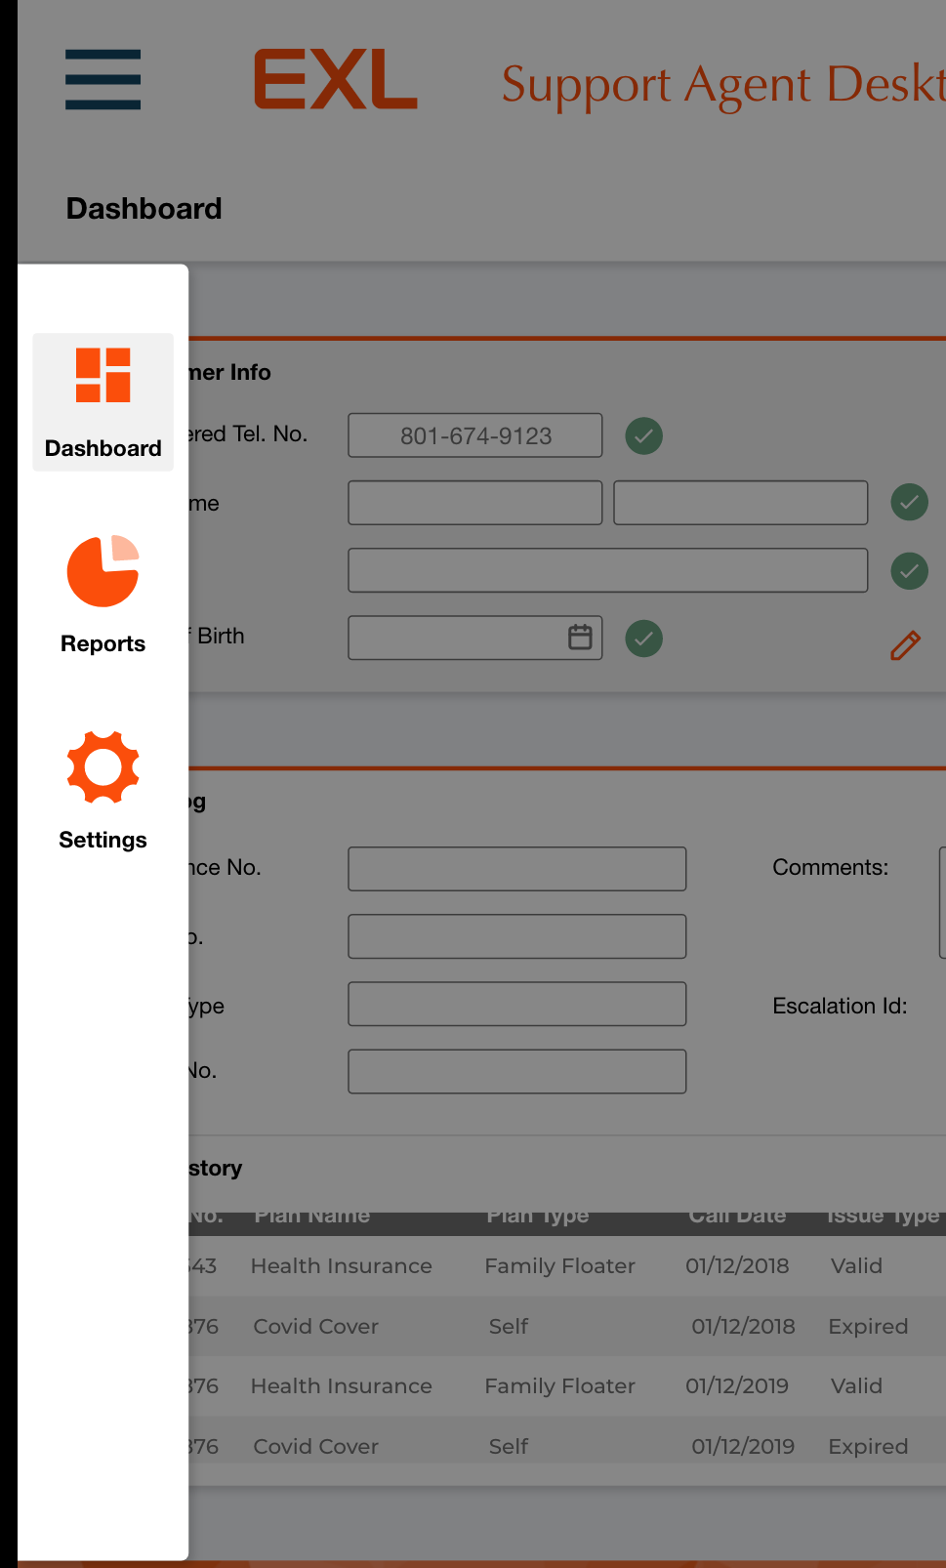Click the Call Date column header
This screenshot has width=946, height=1568.
coord(737,1217)
